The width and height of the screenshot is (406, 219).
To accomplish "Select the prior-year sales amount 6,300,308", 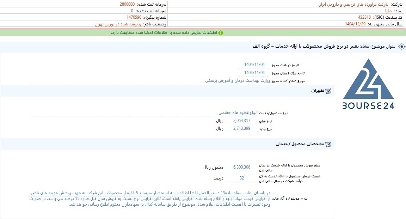I will click(x=241, y=167).
